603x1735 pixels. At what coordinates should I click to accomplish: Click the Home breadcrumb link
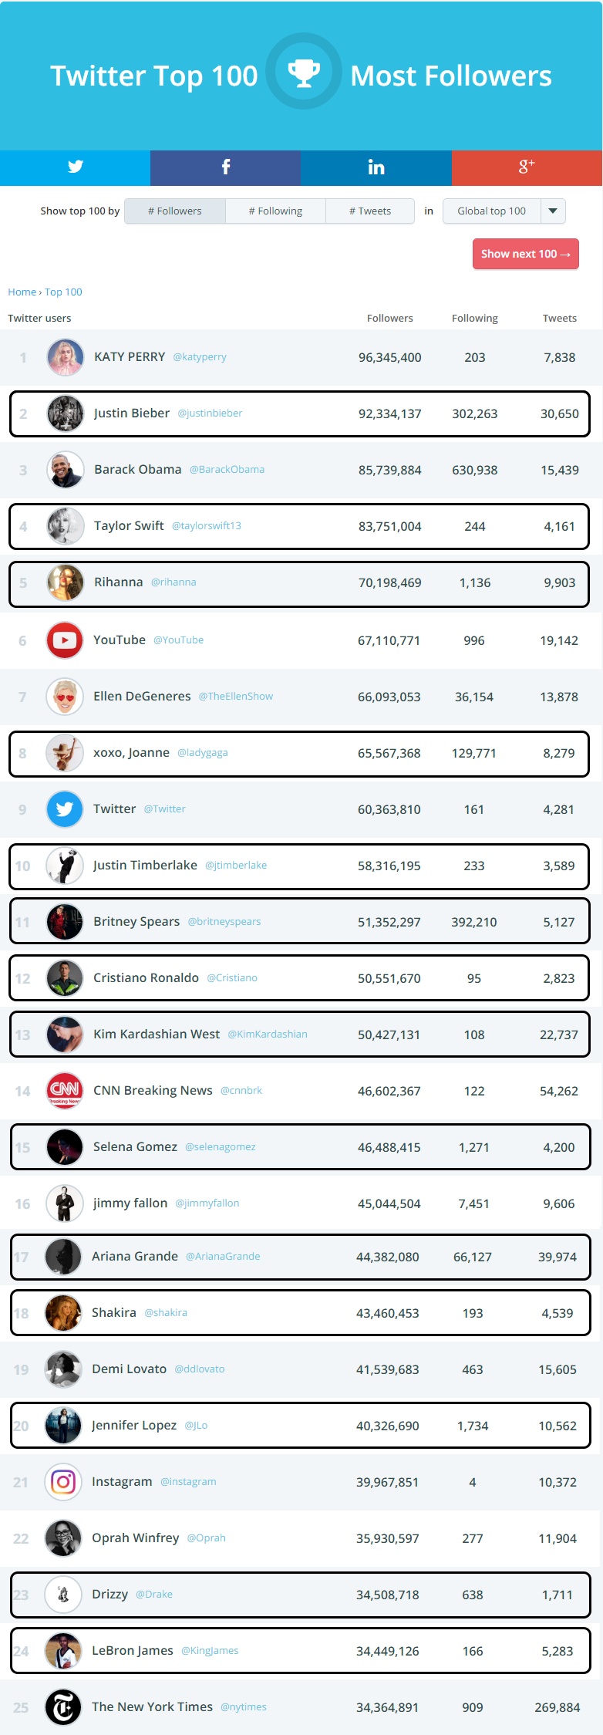point(22,292)
